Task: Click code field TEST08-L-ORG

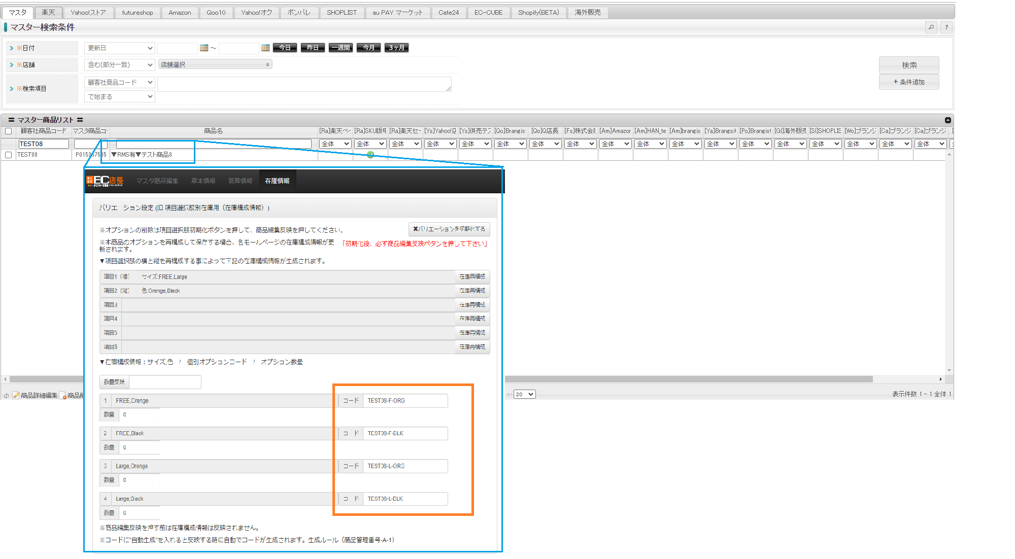Action: pos(405,466)
